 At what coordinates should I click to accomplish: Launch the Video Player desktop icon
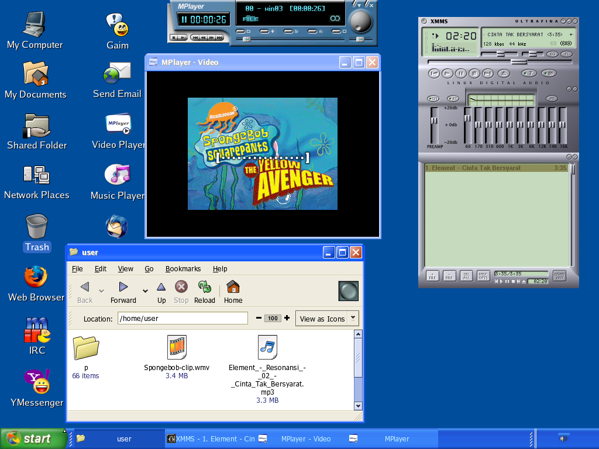click(118, 131)
